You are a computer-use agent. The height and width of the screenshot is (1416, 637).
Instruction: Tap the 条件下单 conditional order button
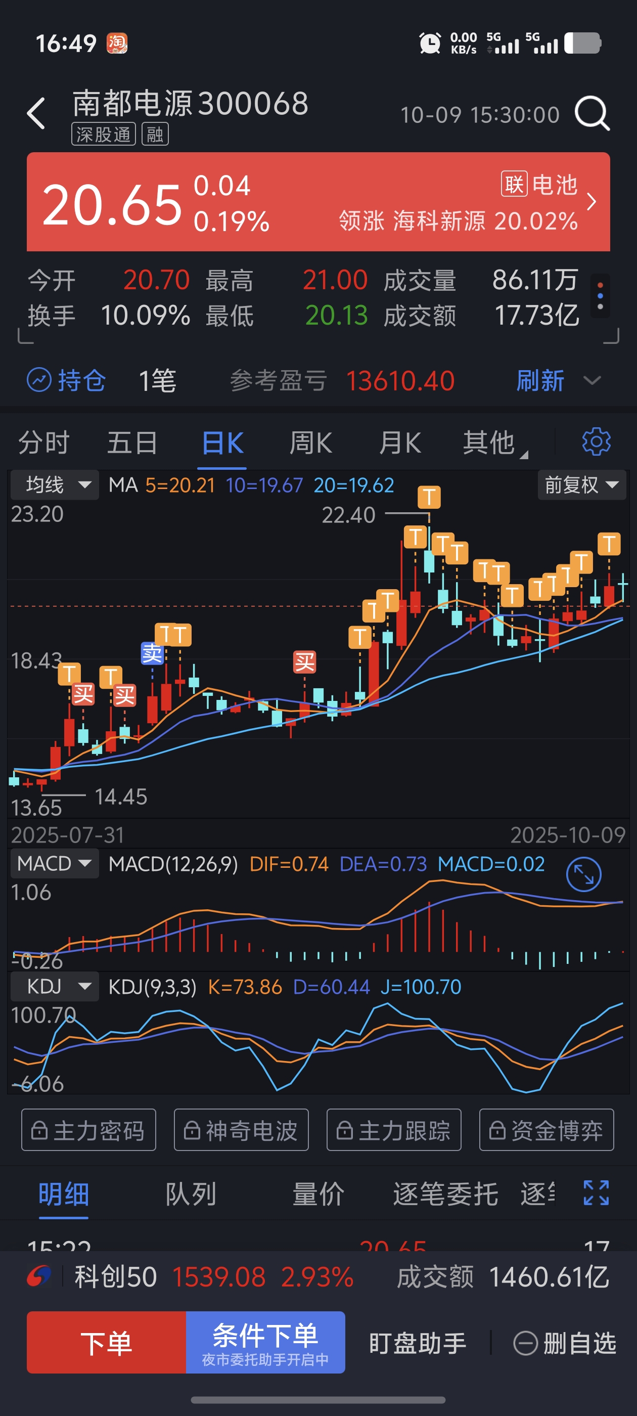pyautogui.click(x=265, y=1342)
